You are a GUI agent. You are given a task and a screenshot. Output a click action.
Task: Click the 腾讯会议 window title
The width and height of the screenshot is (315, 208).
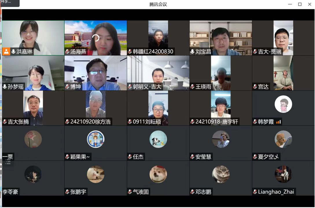click(x=158, y=4)
